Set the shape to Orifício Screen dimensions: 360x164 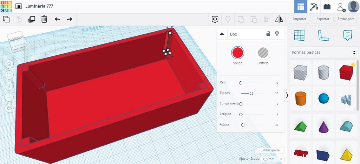[263, 53]
